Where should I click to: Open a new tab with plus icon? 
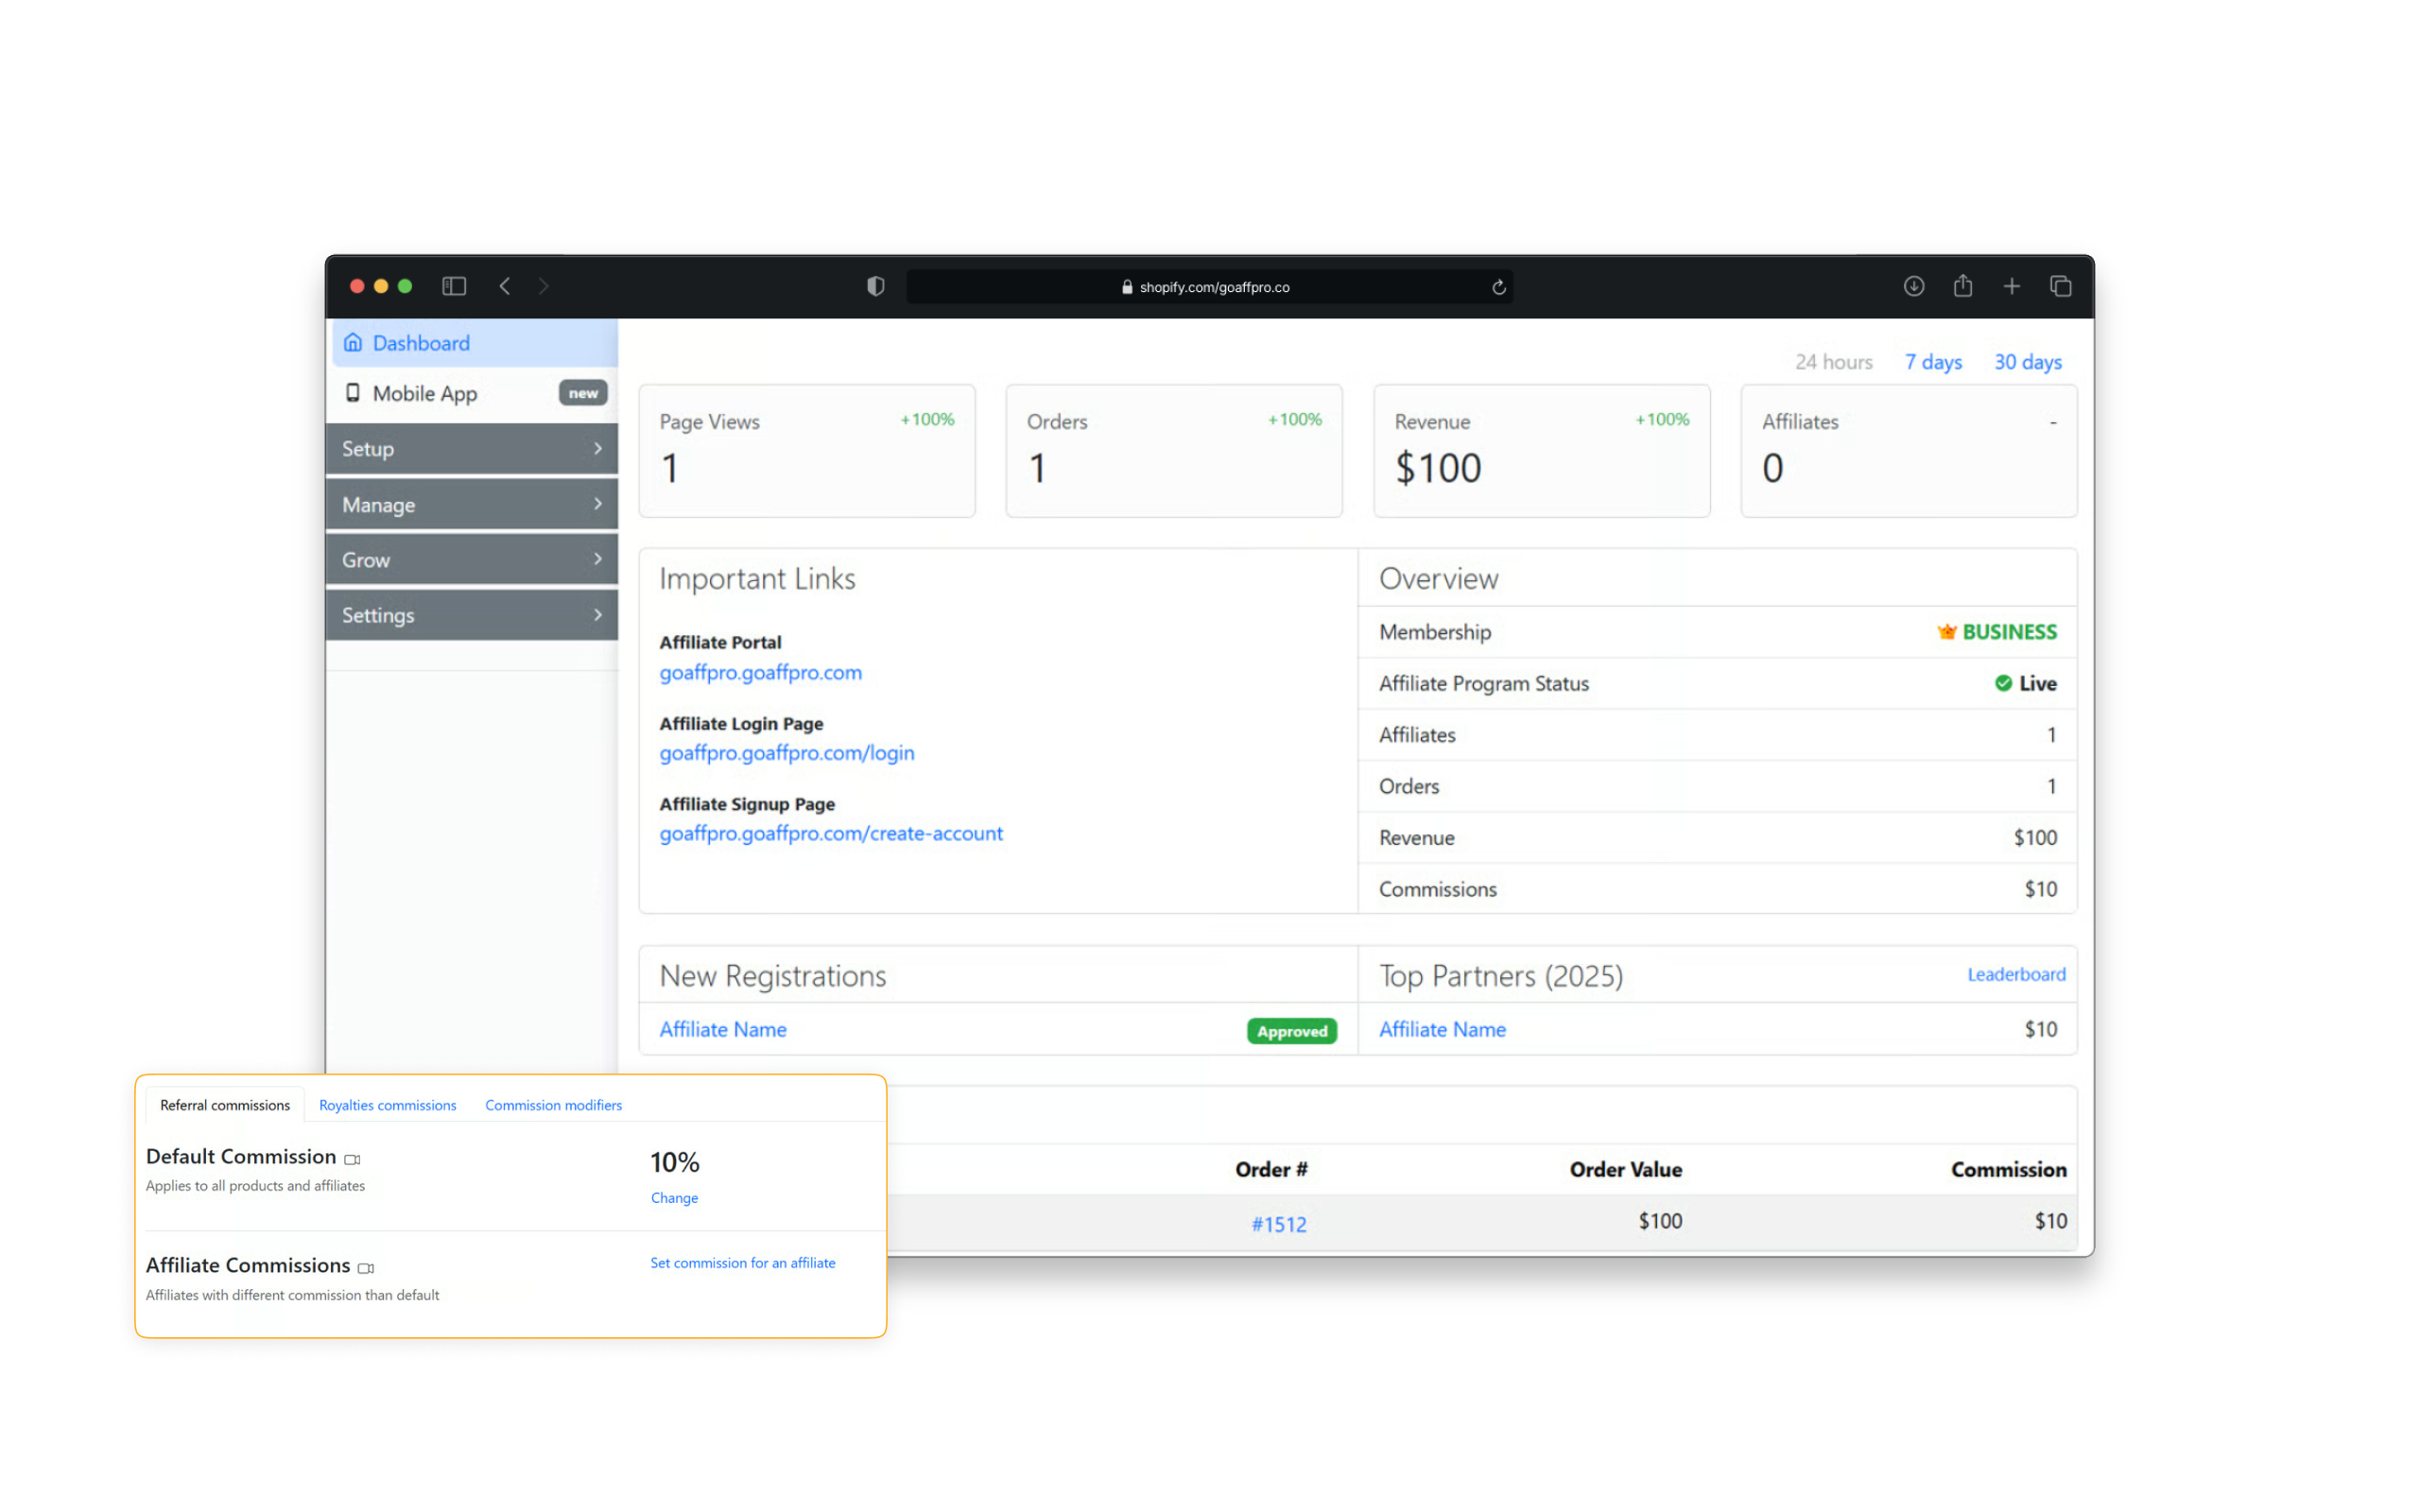[x=2011, y=286]
